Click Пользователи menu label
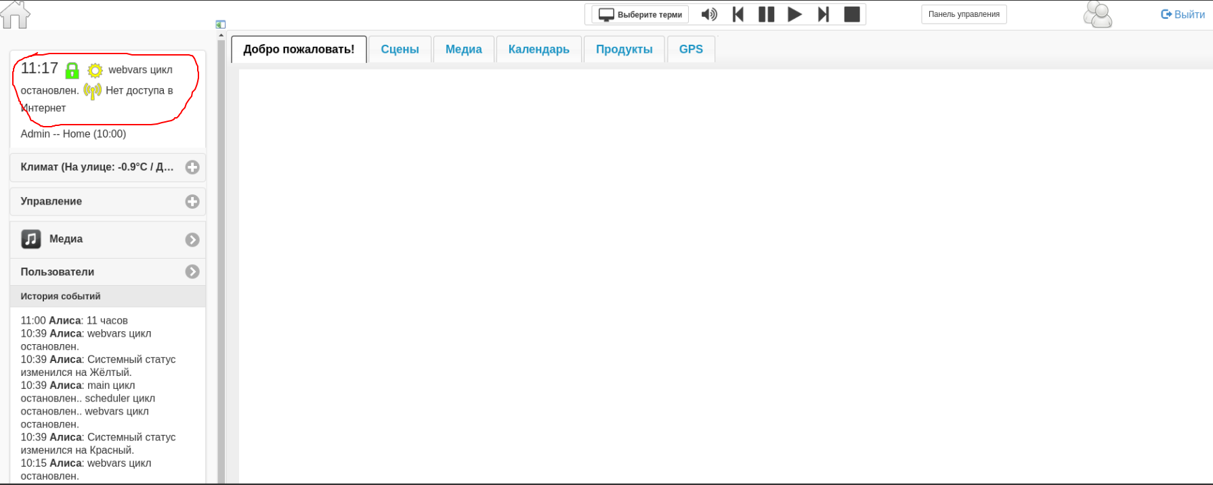The height and width of the screenshot is (485, 1213). 58,272
